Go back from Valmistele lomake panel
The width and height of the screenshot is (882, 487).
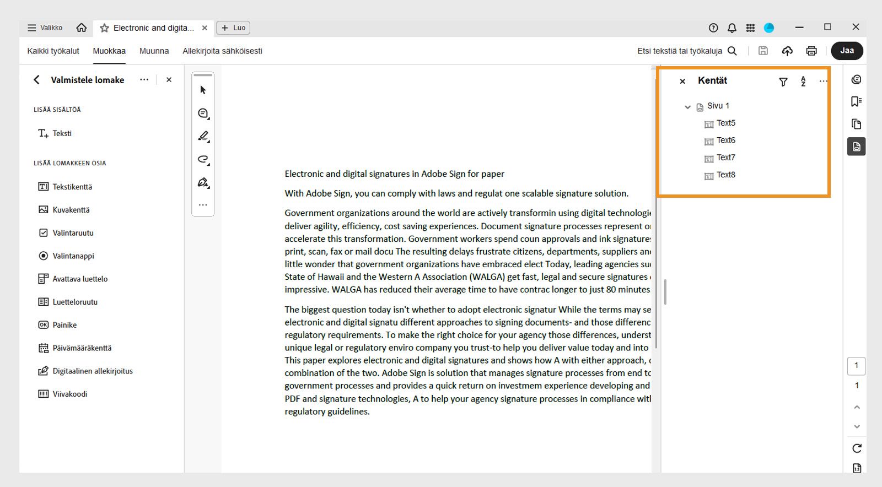coord(36,80)
